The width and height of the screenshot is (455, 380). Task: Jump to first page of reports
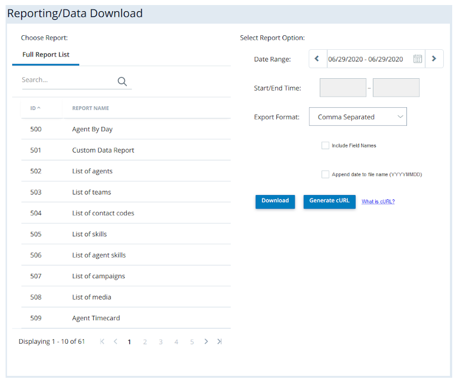point(102,341)
